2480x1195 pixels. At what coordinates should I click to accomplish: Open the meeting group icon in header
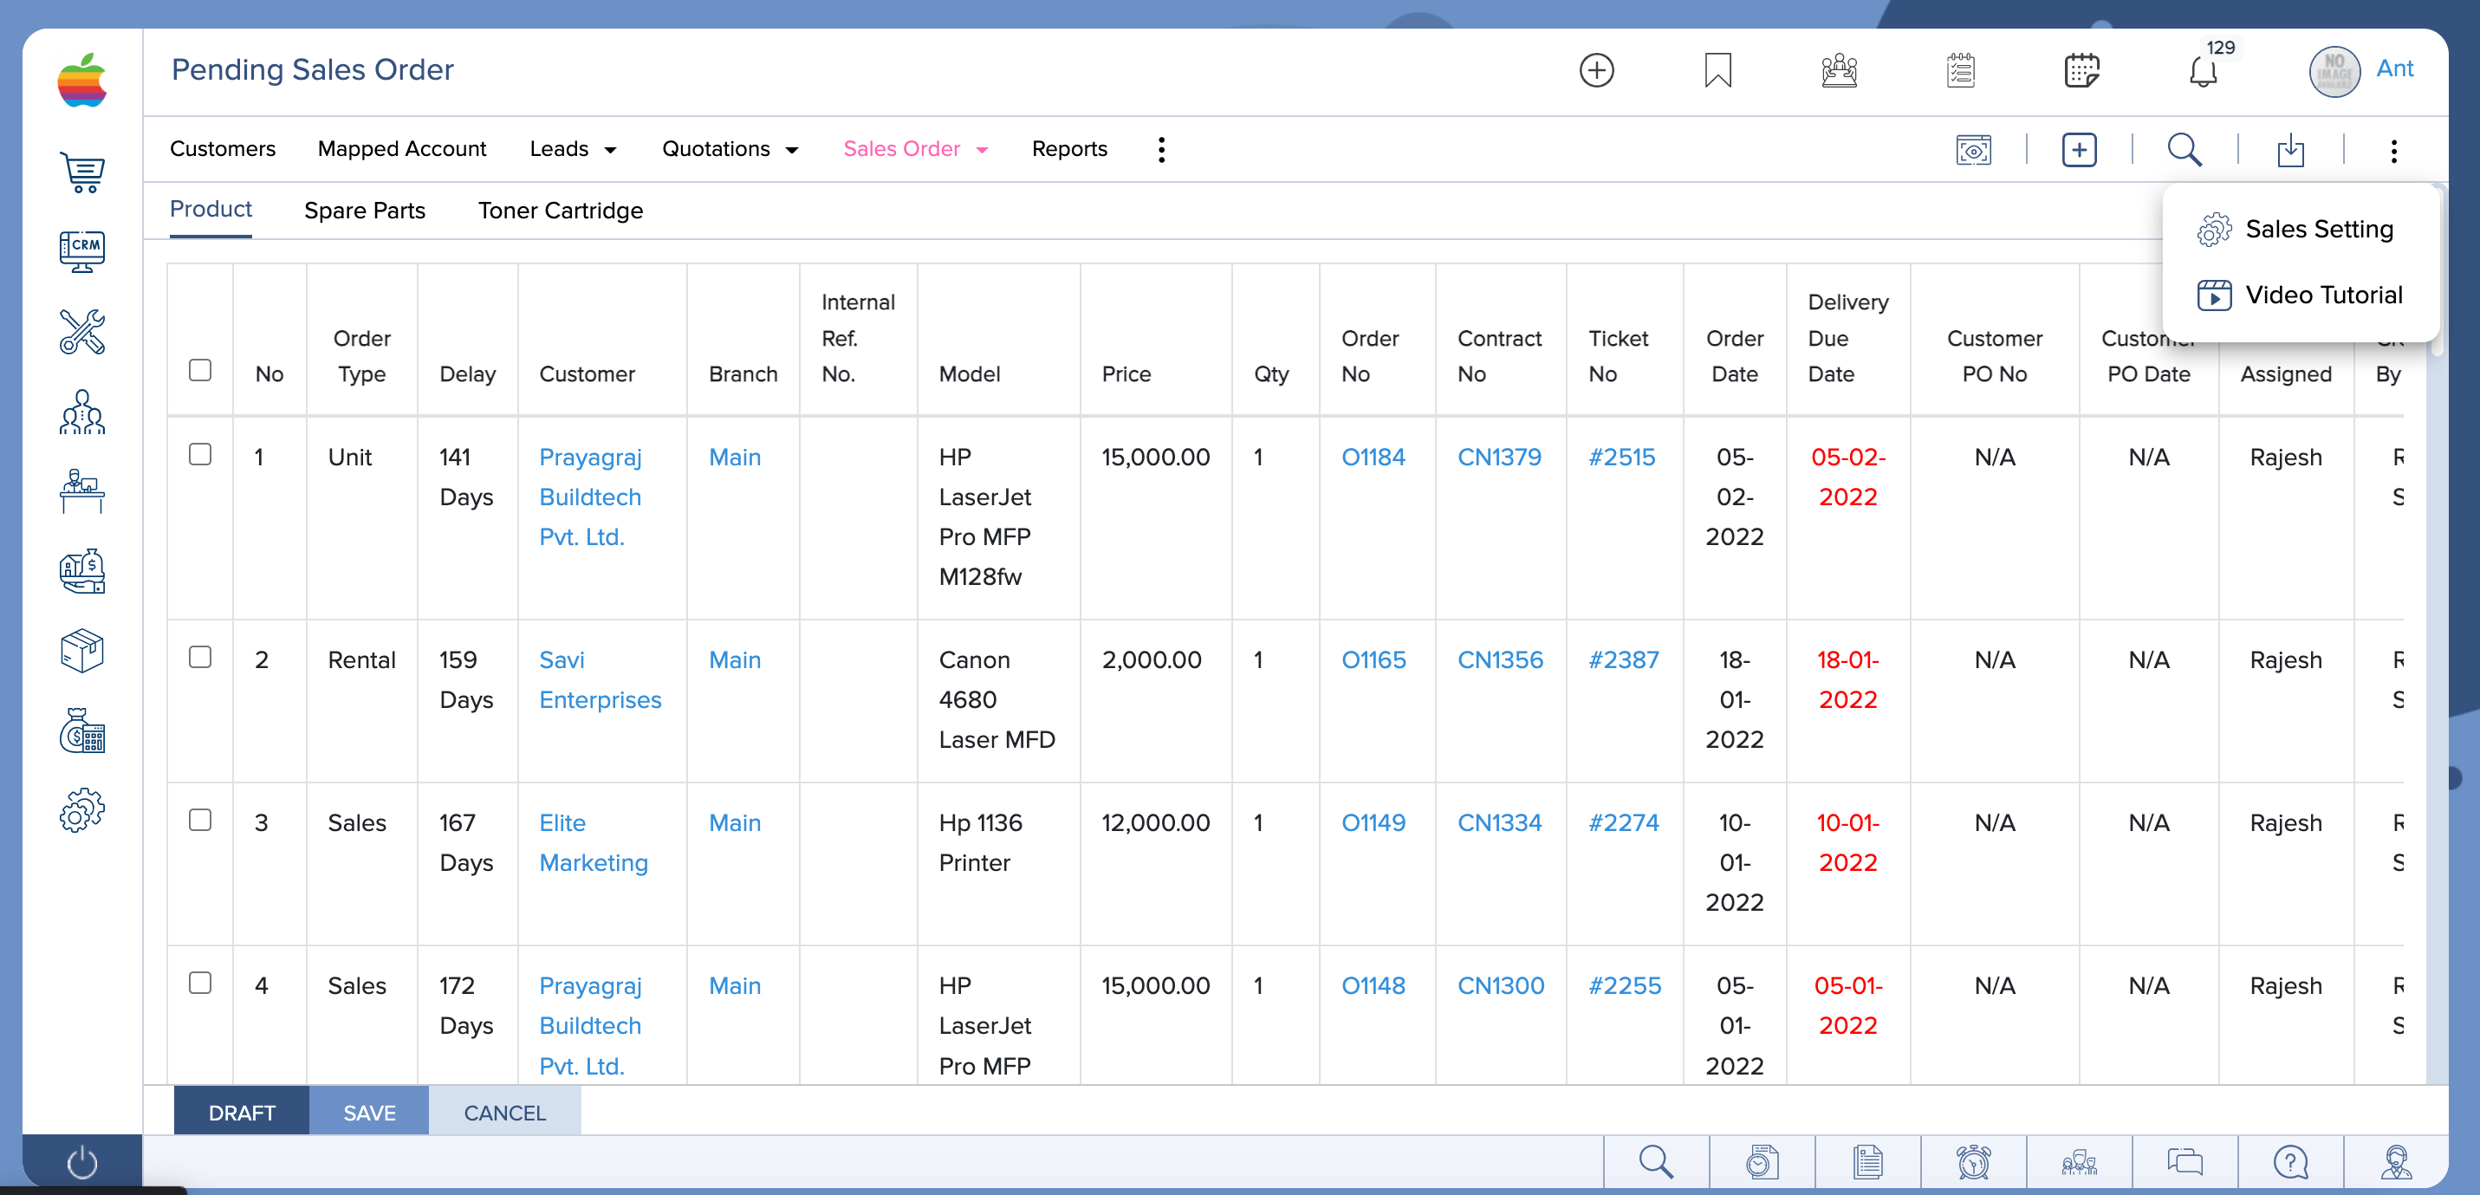(x=1839, y=70)
